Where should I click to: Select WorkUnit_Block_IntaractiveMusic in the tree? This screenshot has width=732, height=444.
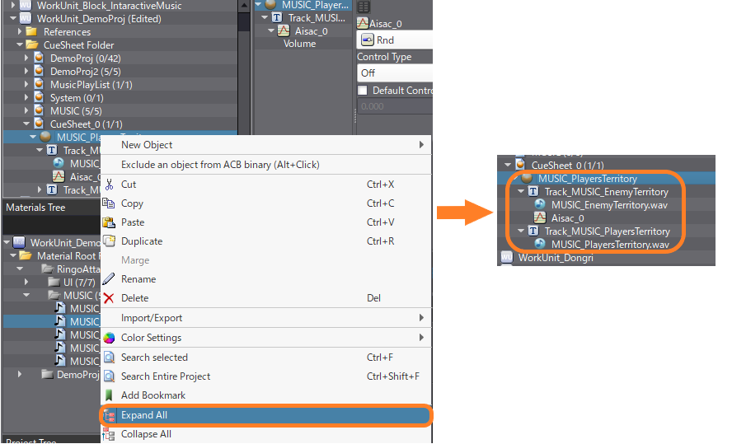[110, 6]
